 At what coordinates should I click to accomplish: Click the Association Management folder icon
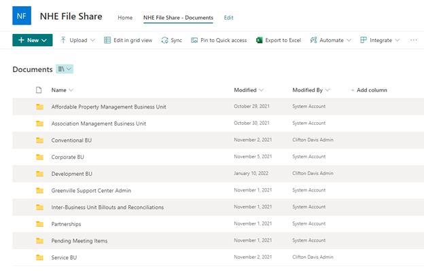(39, 124)
